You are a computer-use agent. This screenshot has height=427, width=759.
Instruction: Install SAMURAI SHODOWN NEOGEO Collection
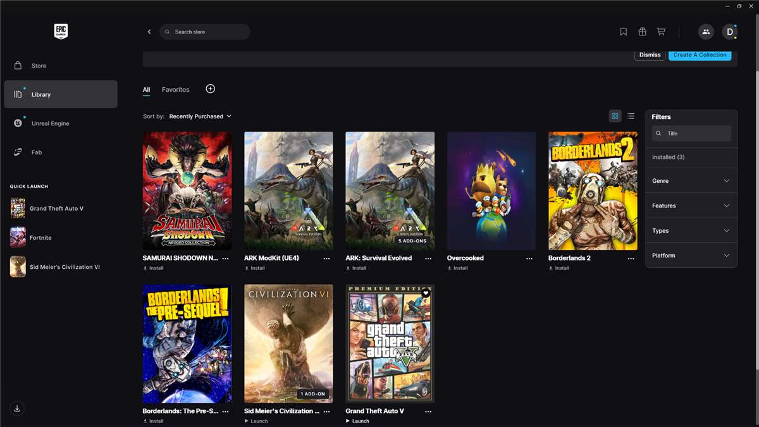[x=153, y=268]
